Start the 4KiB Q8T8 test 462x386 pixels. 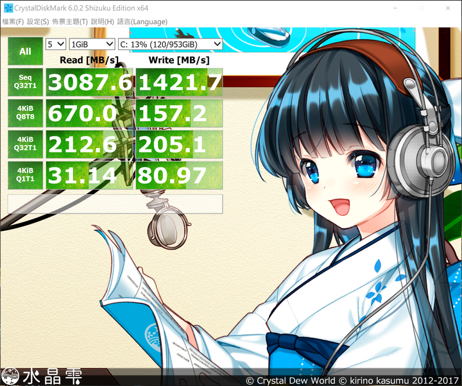[25, 113]
